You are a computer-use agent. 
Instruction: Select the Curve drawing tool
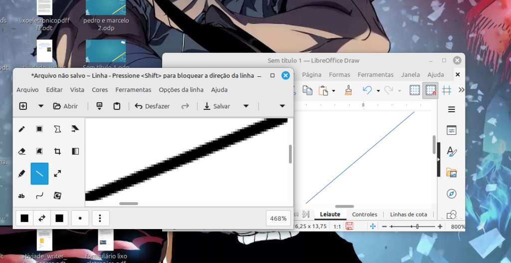[x=39, y=196]
